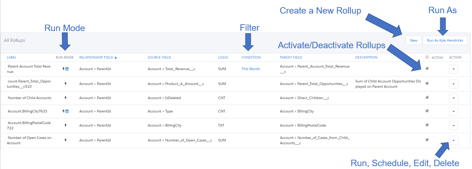Deactivate the Number of Open Cases rollup
472x169 pixels.
click(427, 140)
